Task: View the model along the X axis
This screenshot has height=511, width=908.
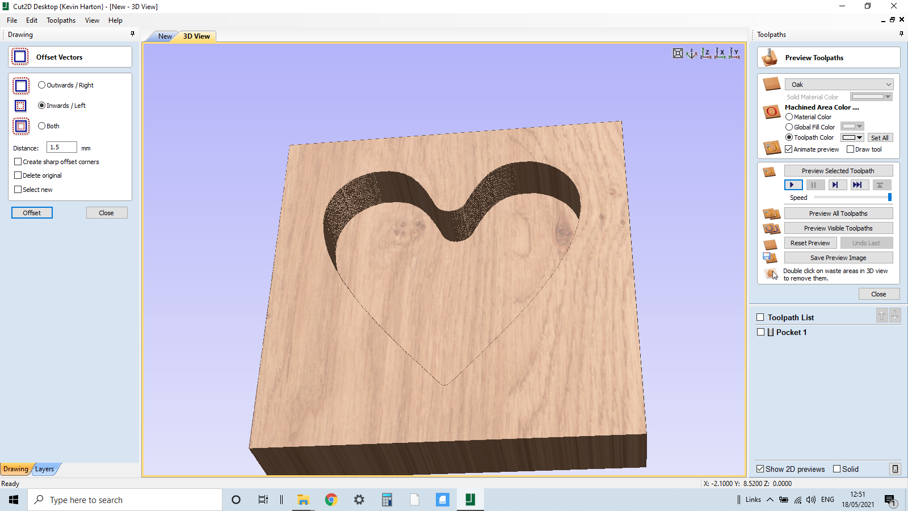Action: pos(720,53)
